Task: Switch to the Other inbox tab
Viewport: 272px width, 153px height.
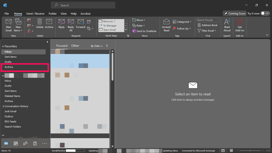Action: pos(75,46)
